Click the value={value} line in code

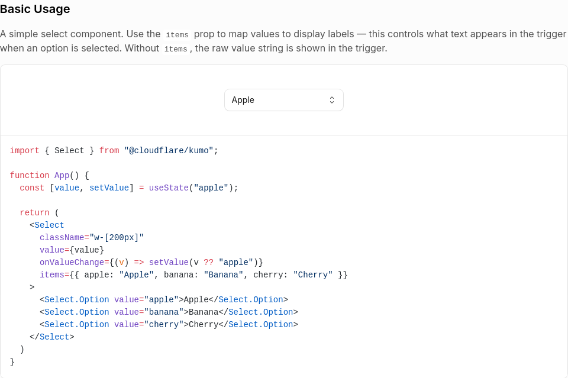(x=72, y=250)
